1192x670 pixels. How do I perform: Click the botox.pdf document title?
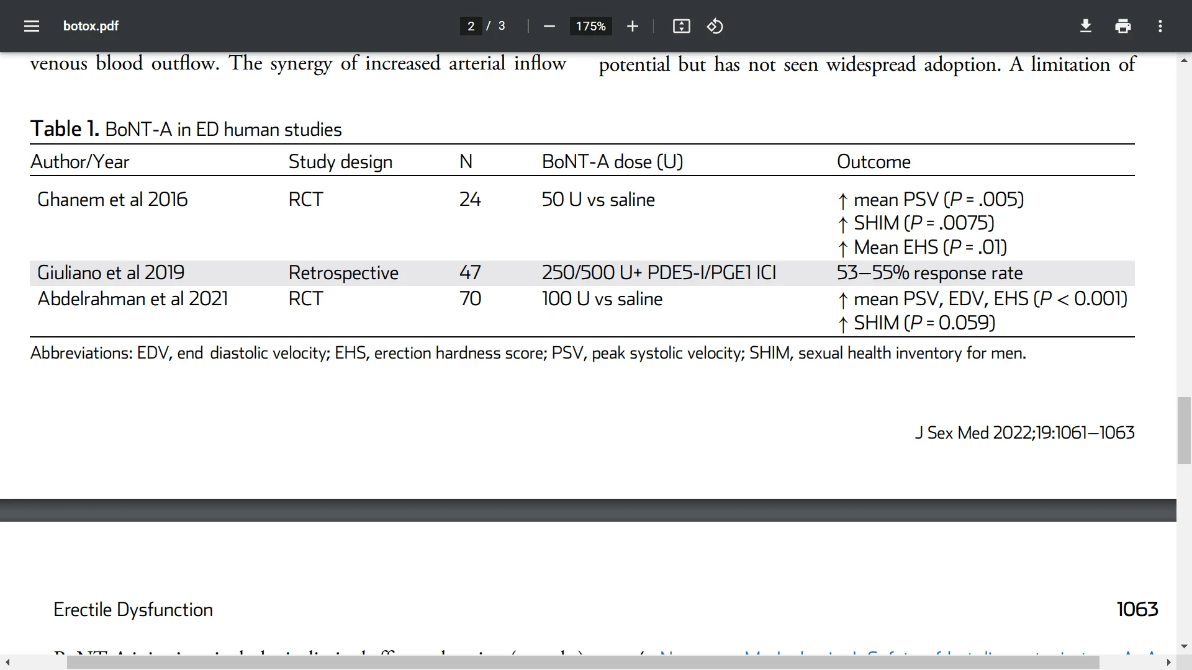[x=91, y=26]
